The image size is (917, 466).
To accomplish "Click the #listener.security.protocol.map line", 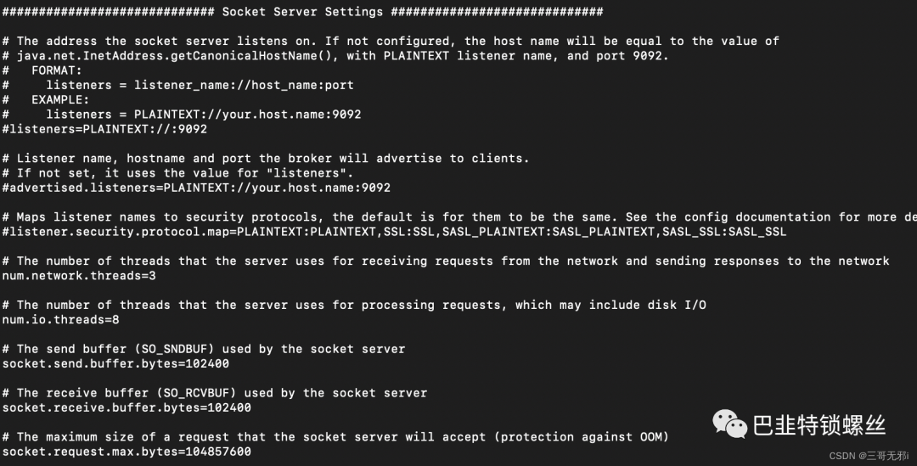I will (x=394, y=232).
